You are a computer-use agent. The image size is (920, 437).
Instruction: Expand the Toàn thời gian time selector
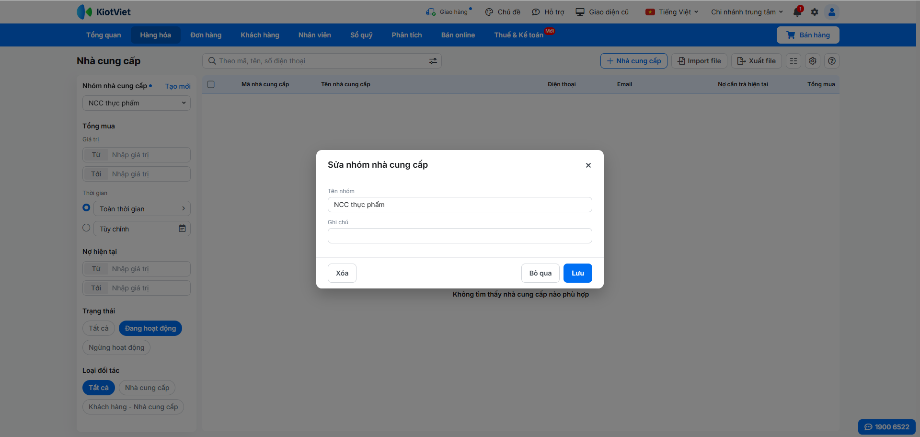(142, 208)
